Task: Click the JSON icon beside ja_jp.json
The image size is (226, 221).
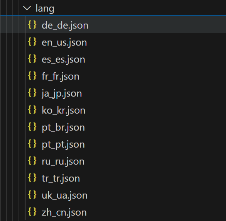Action: (x=32, y=93)
